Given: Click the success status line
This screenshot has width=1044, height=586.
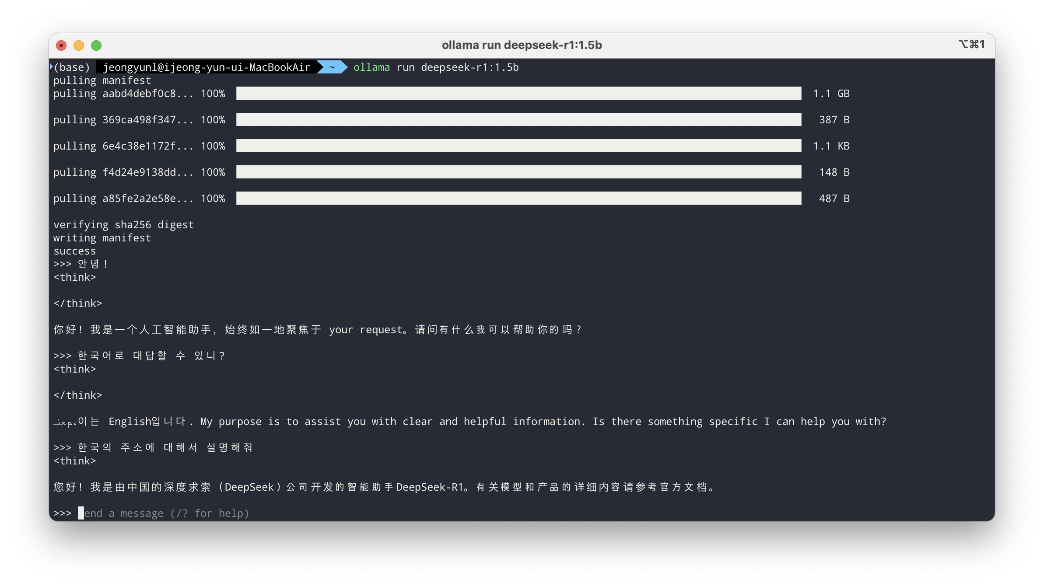Looking at the screenshot, I should coord(74,251).
